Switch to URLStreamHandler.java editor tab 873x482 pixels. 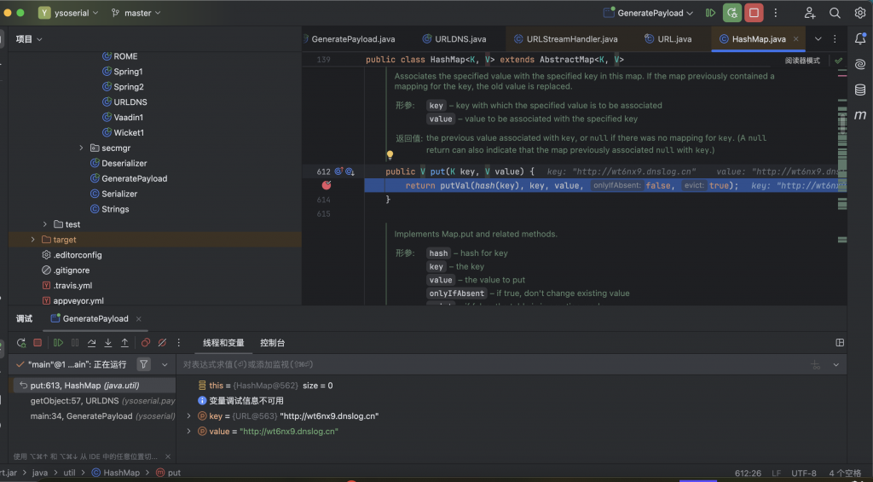pos(566,39)
